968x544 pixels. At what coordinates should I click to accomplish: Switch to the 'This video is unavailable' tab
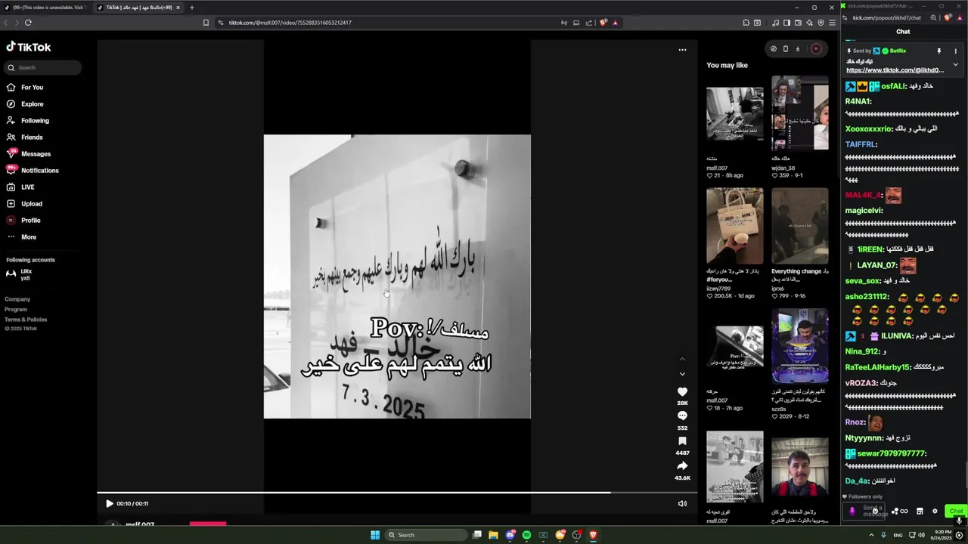coord(45,8)
